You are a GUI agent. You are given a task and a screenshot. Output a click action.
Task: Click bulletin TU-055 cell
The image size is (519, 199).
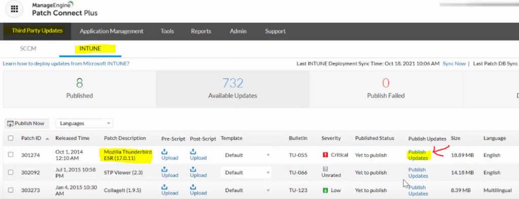(x=298, y=155)
